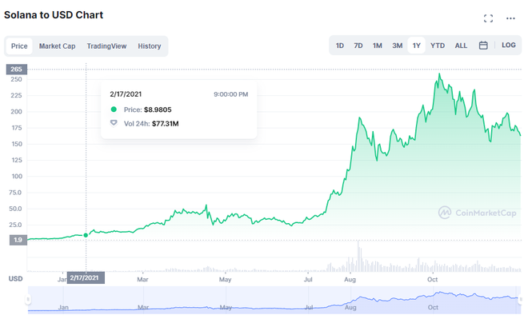Click the 9:00:00 PM time in tooltip
Viewport: 528px width, 319px height.
(x=230, y=94)
